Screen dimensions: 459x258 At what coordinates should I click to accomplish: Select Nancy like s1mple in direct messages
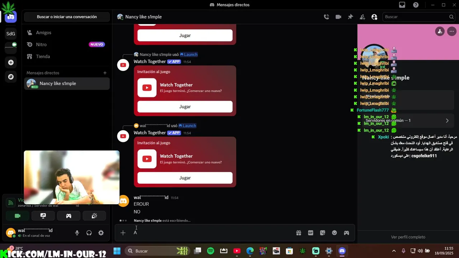tap(67, 83)
